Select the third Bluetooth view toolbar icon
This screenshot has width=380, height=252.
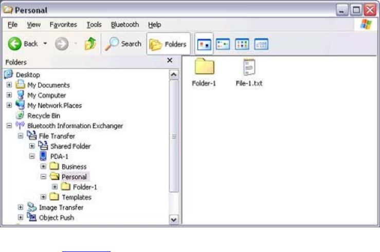coord(242,44)
